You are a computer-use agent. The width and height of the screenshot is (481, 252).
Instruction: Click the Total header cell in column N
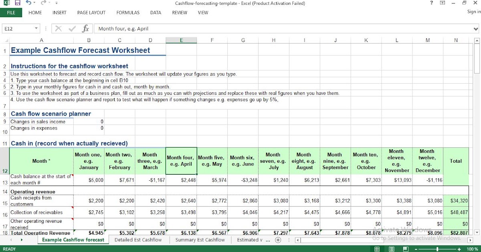click(456, 161)
